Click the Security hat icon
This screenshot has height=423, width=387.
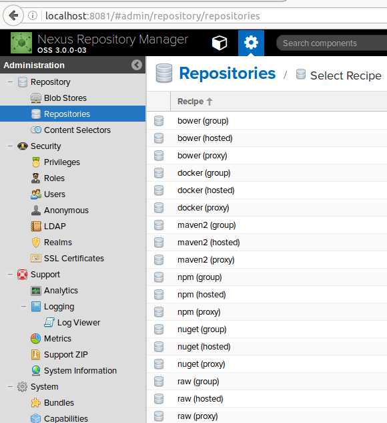tap(23, 146)
